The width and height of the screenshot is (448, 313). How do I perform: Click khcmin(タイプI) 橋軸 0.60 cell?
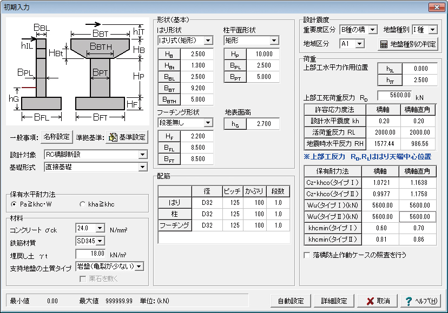[380, 228]
